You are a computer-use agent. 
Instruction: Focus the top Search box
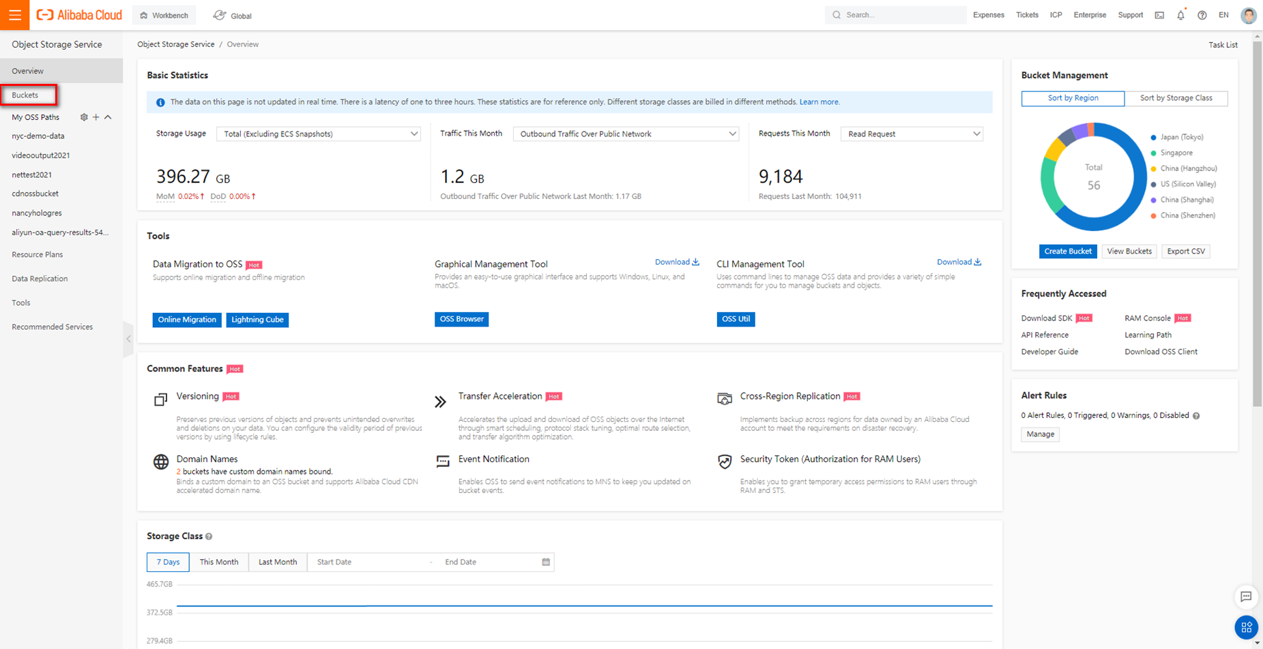pyautogui.click(x=895, y=15)
